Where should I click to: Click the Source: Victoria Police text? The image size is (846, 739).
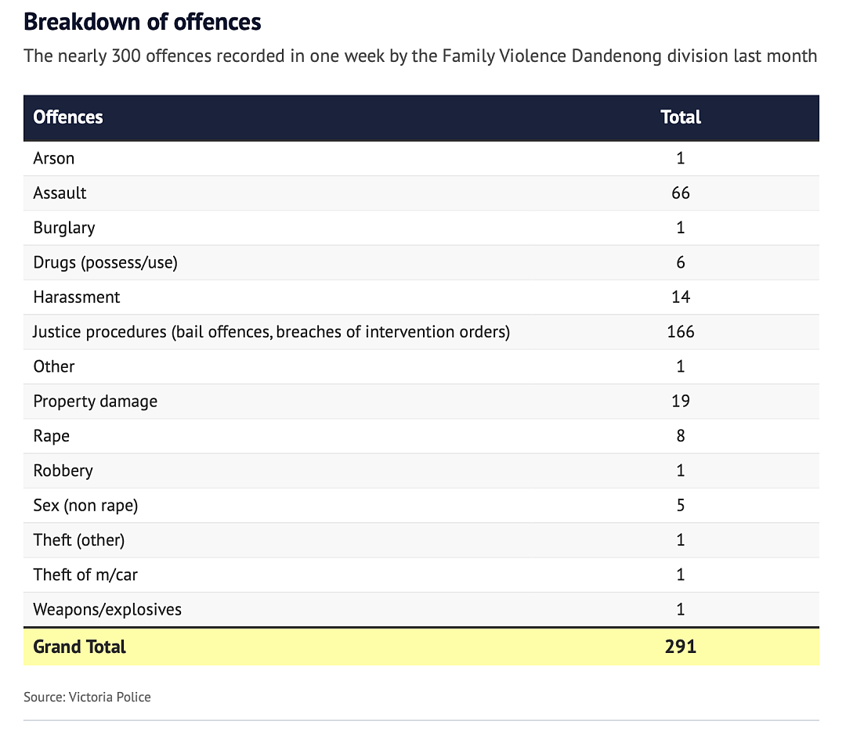tap(87, 697)
